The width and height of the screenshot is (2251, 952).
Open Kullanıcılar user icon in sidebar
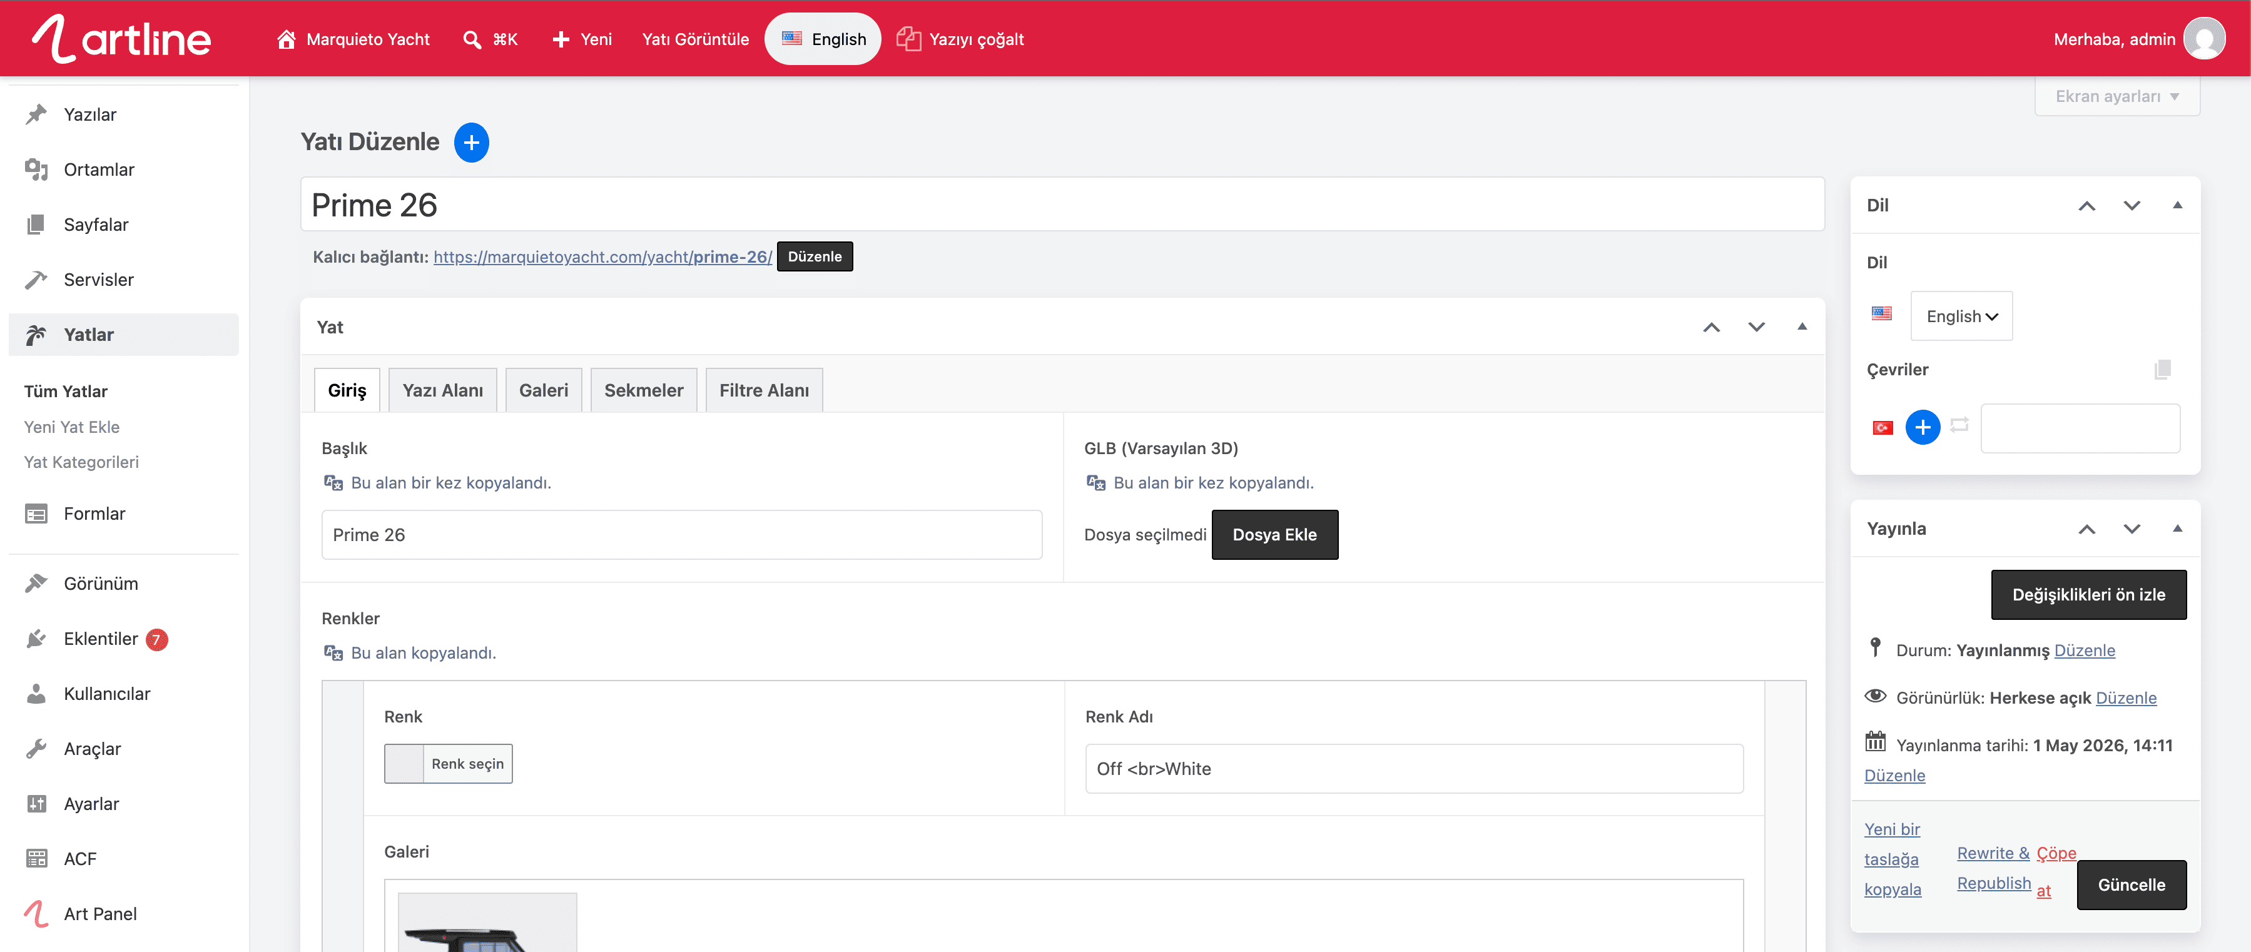click(36, 694)
